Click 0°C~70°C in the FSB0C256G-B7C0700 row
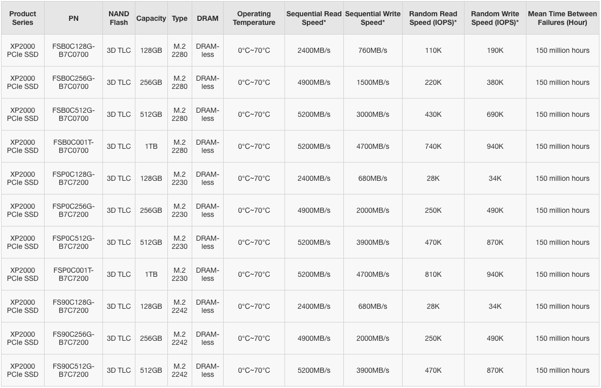Viewport: 601px width, 388px height. click(x=254, y=82)
